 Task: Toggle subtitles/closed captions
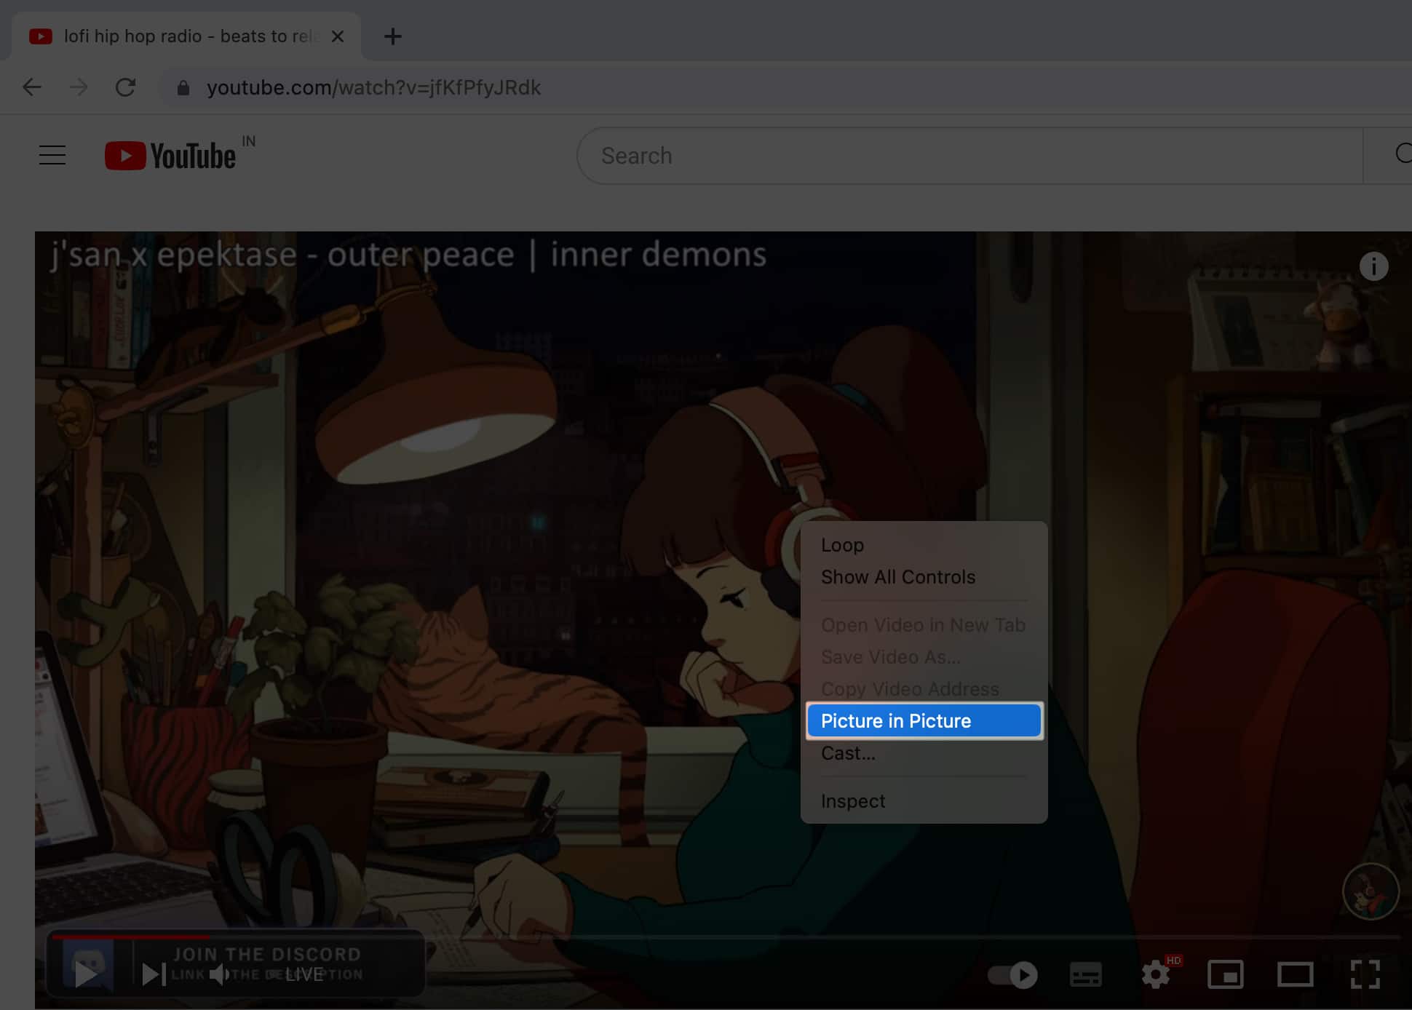tap(1085, 974)
